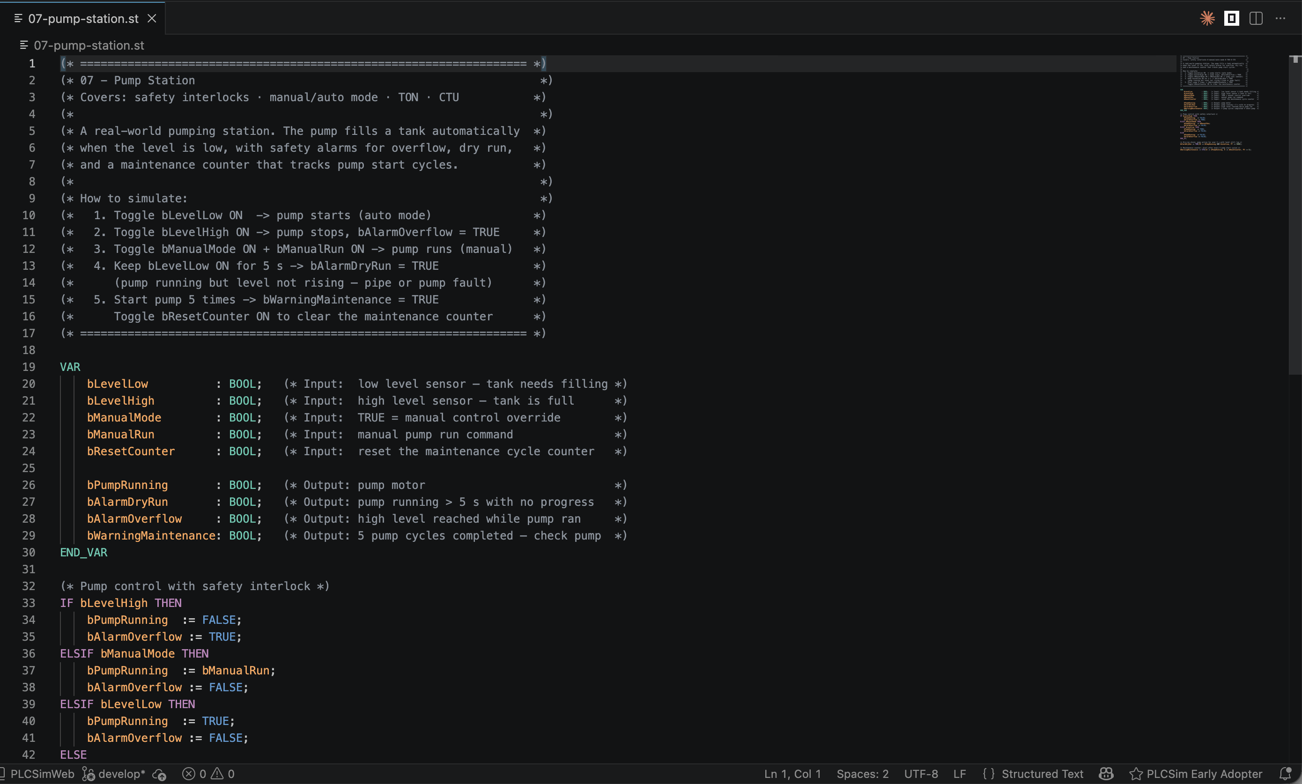The width and height of the screenshot is (1302, 784).
Task: Open the Copilot status icon
Action: (x=1106, y=774)
